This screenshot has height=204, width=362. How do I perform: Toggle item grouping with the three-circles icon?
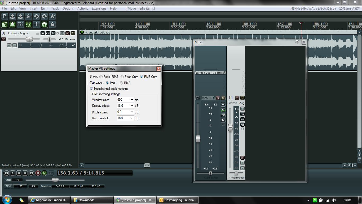pyautogui.click(x=12, y=24)
